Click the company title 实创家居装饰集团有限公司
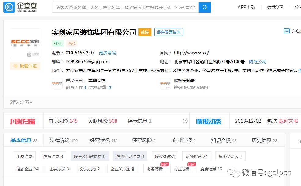This screenshot has width=301, height=186. 94,32
